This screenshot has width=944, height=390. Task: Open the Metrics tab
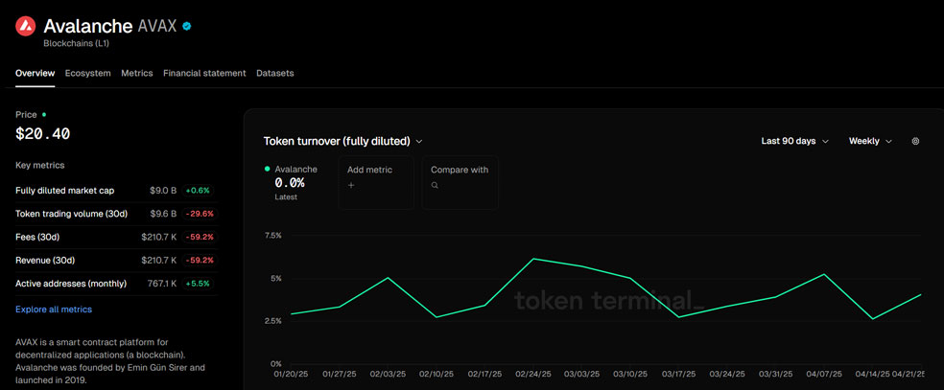136,74
